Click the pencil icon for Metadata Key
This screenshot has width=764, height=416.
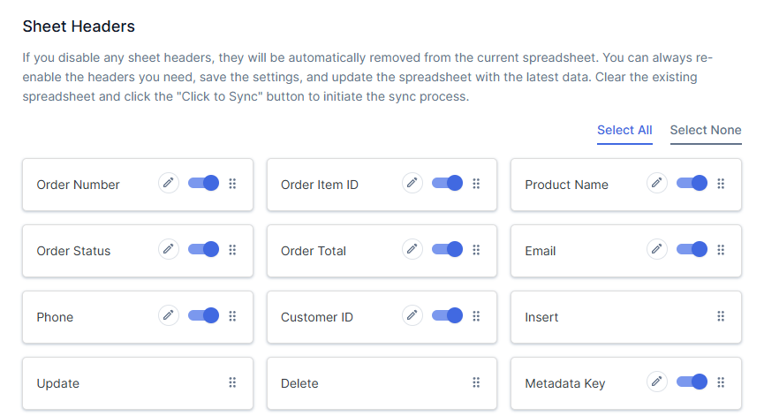656,382
